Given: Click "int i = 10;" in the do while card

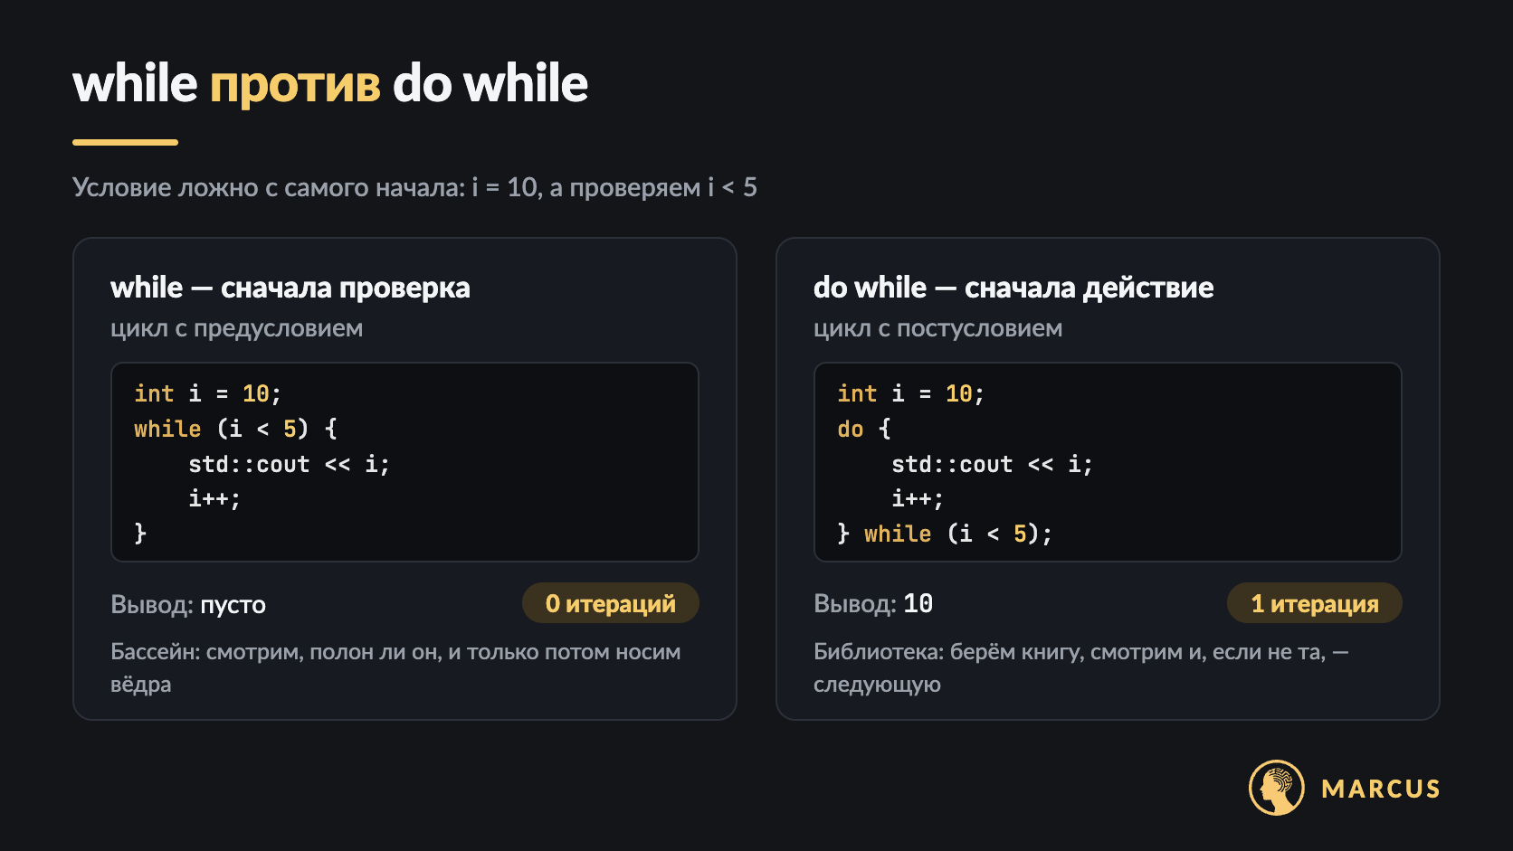Looking at the screenshot, I should point(911,393).
